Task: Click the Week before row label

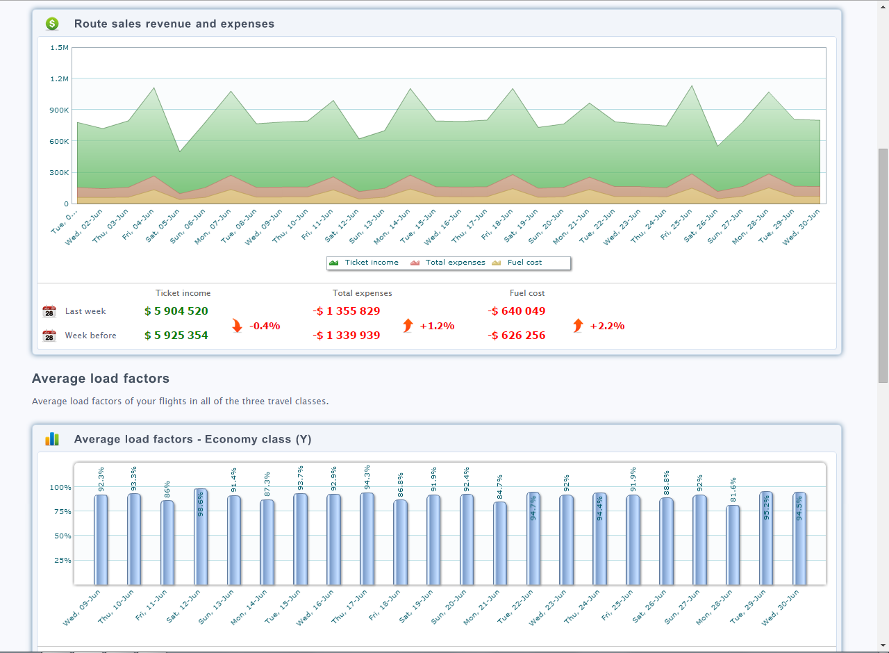Action: (91, 336)
